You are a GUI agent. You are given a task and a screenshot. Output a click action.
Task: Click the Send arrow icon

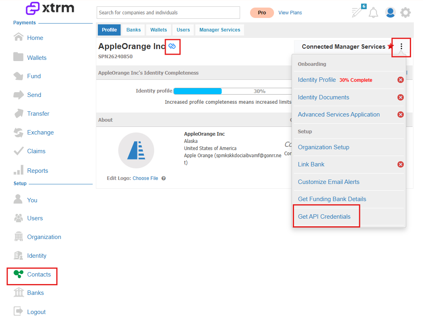click(x=18, y=95)
